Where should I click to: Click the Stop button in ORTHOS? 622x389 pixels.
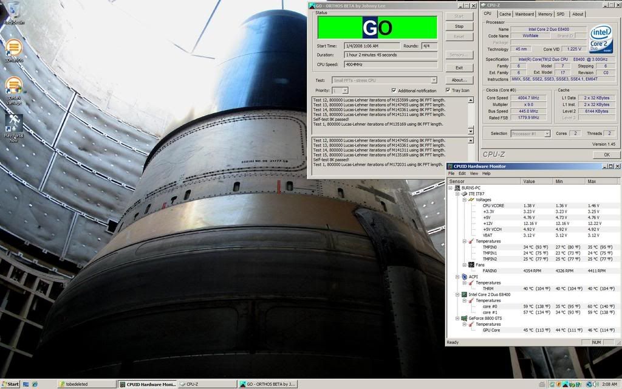pyautogui.click(x=459, y=26)
